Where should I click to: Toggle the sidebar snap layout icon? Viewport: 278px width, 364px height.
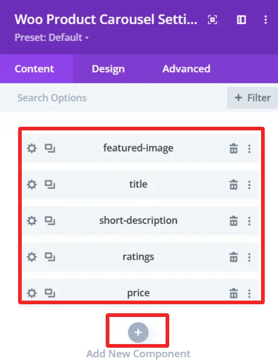tap(242, 20)
